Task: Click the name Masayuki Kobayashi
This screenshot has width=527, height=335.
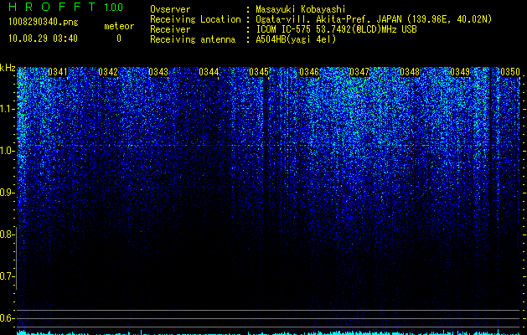Action: point(301,9)
